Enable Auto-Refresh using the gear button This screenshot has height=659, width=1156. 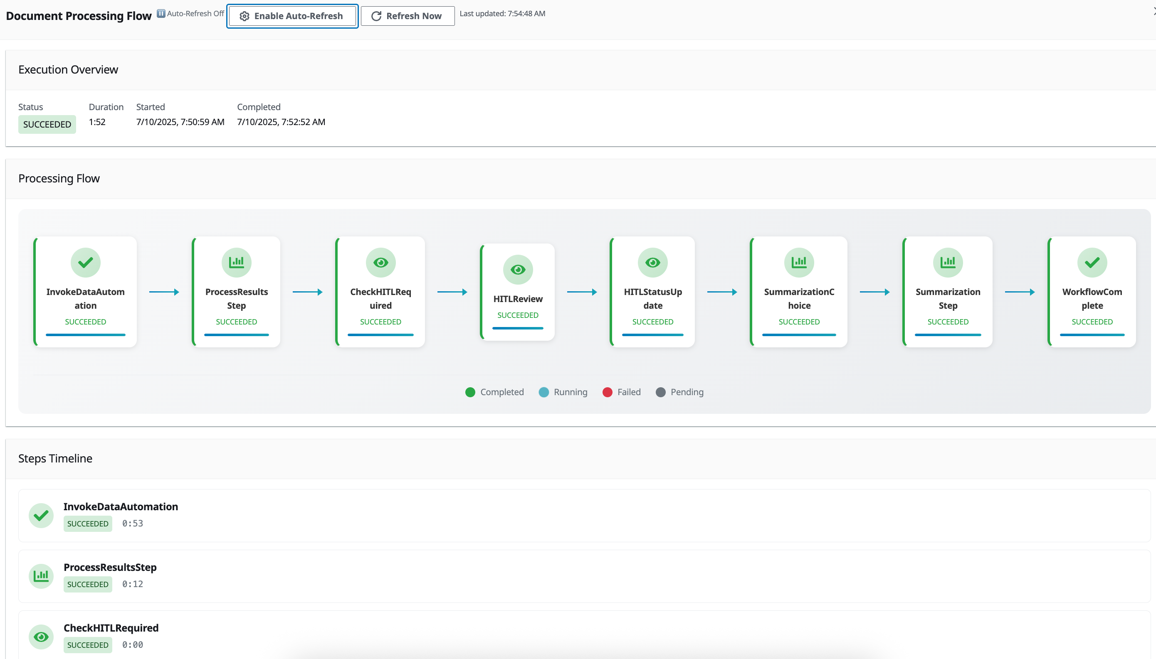tap(292, 16)
